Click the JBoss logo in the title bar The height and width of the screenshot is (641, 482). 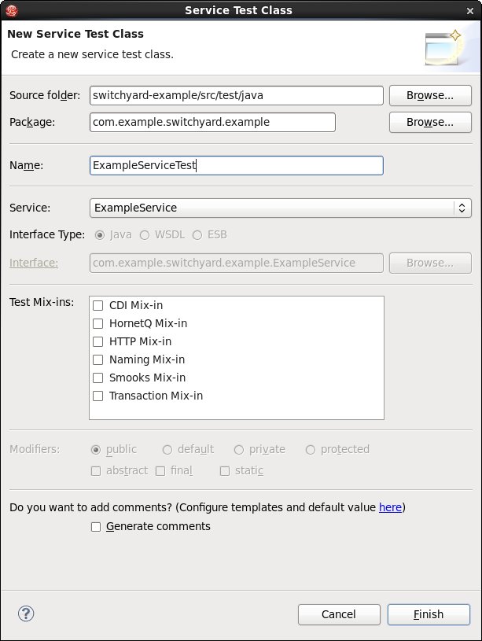[12, 10]
